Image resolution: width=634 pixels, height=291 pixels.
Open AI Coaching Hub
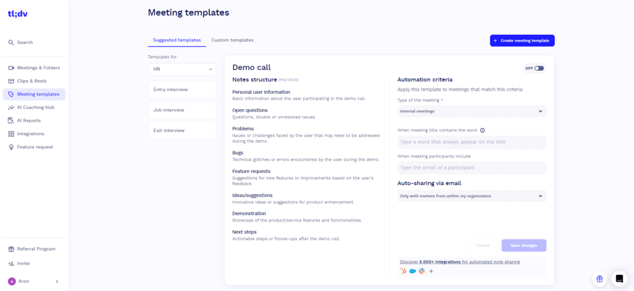(34, 107)
